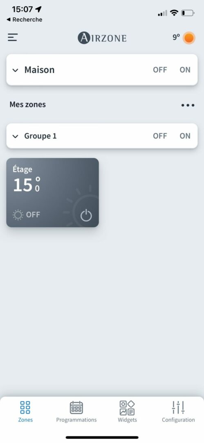
Task: Tap the heating mode sun icon in Étage card
Action: (x=18, y=215)
